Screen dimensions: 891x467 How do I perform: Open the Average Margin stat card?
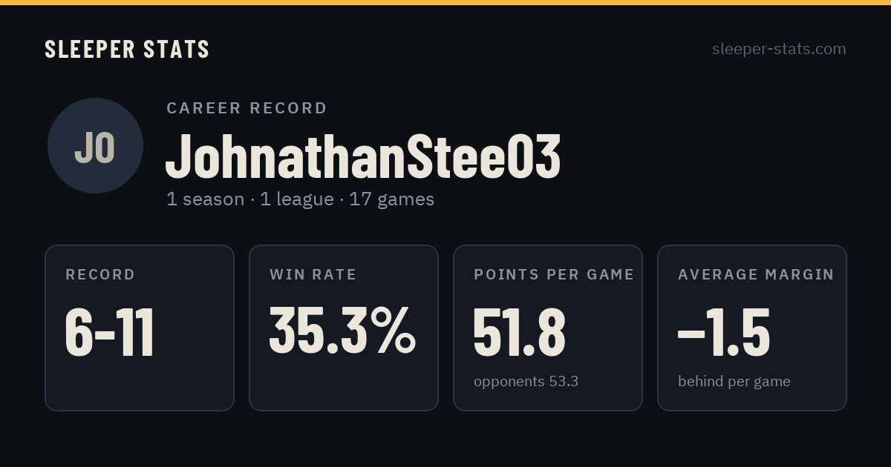(x=752, y=328)
